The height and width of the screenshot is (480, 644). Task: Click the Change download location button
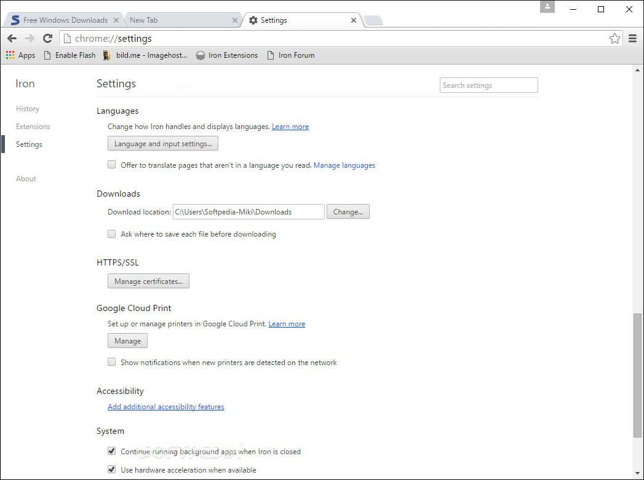coord(348,211)
